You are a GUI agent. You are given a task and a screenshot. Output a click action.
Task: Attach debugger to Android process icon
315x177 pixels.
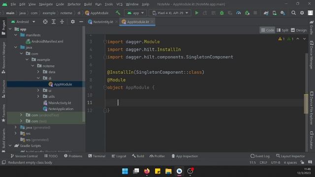pos(247,13)
